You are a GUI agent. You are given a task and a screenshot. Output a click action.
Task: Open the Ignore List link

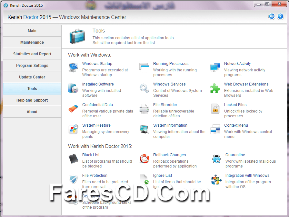(163, 176)
